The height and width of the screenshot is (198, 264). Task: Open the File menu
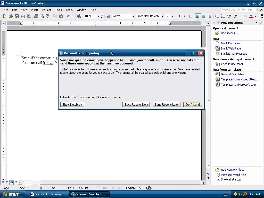point(6,10)
